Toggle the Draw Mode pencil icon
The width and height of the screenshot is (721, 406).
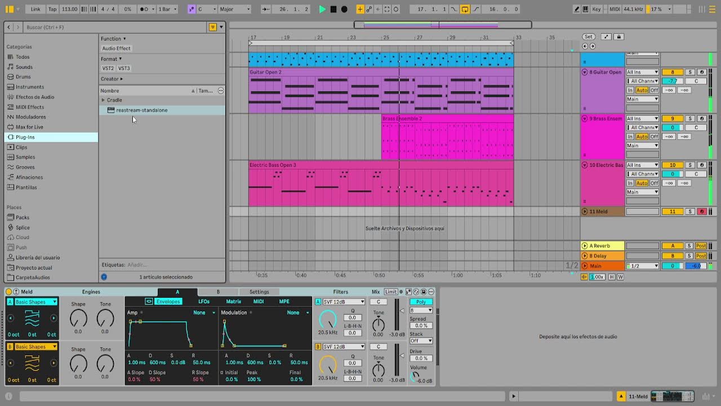(x=577, y=9)
